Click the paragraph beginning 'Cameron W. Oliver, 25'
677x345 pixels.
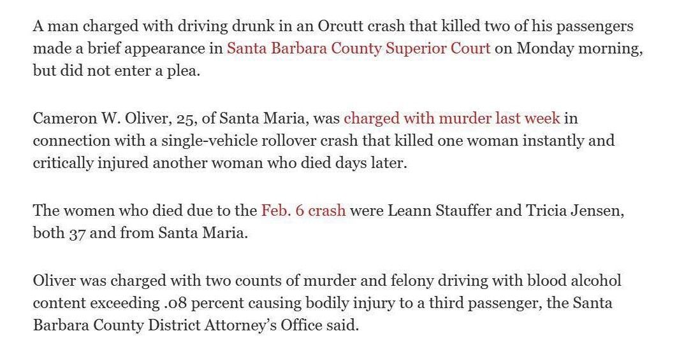pos(324,141)
